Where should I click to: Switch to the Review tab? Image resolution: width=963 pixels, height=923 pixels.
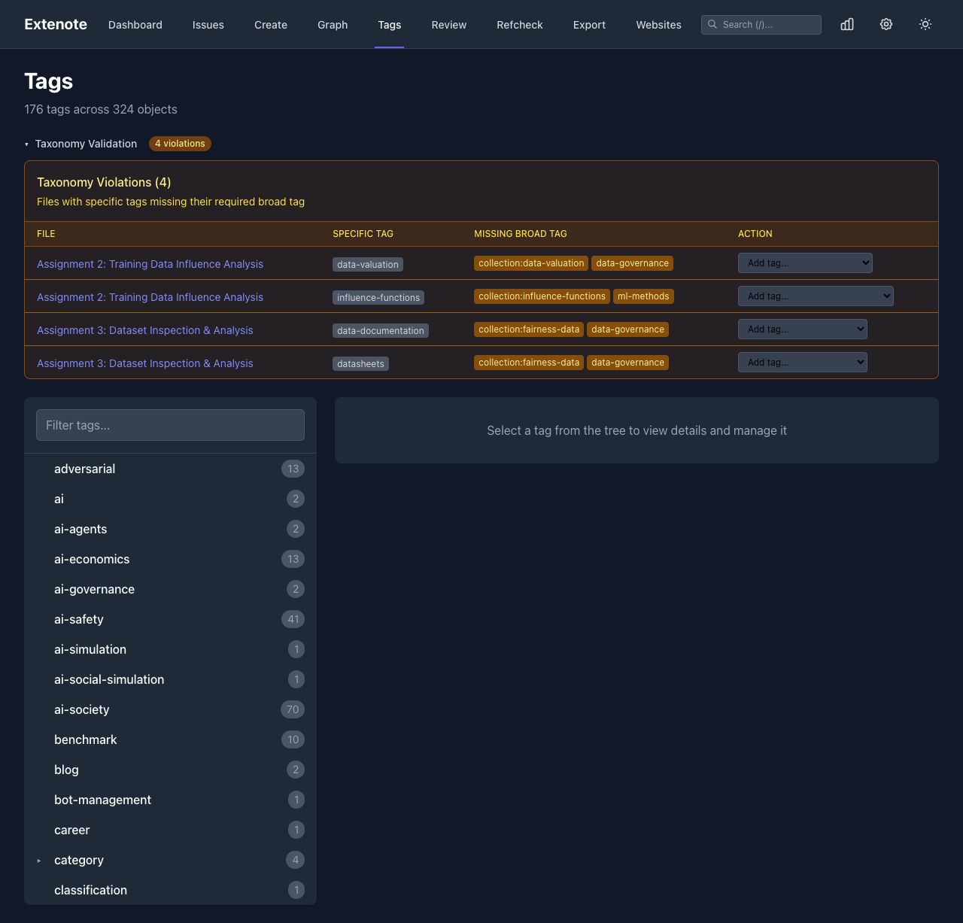pos(448,24)
